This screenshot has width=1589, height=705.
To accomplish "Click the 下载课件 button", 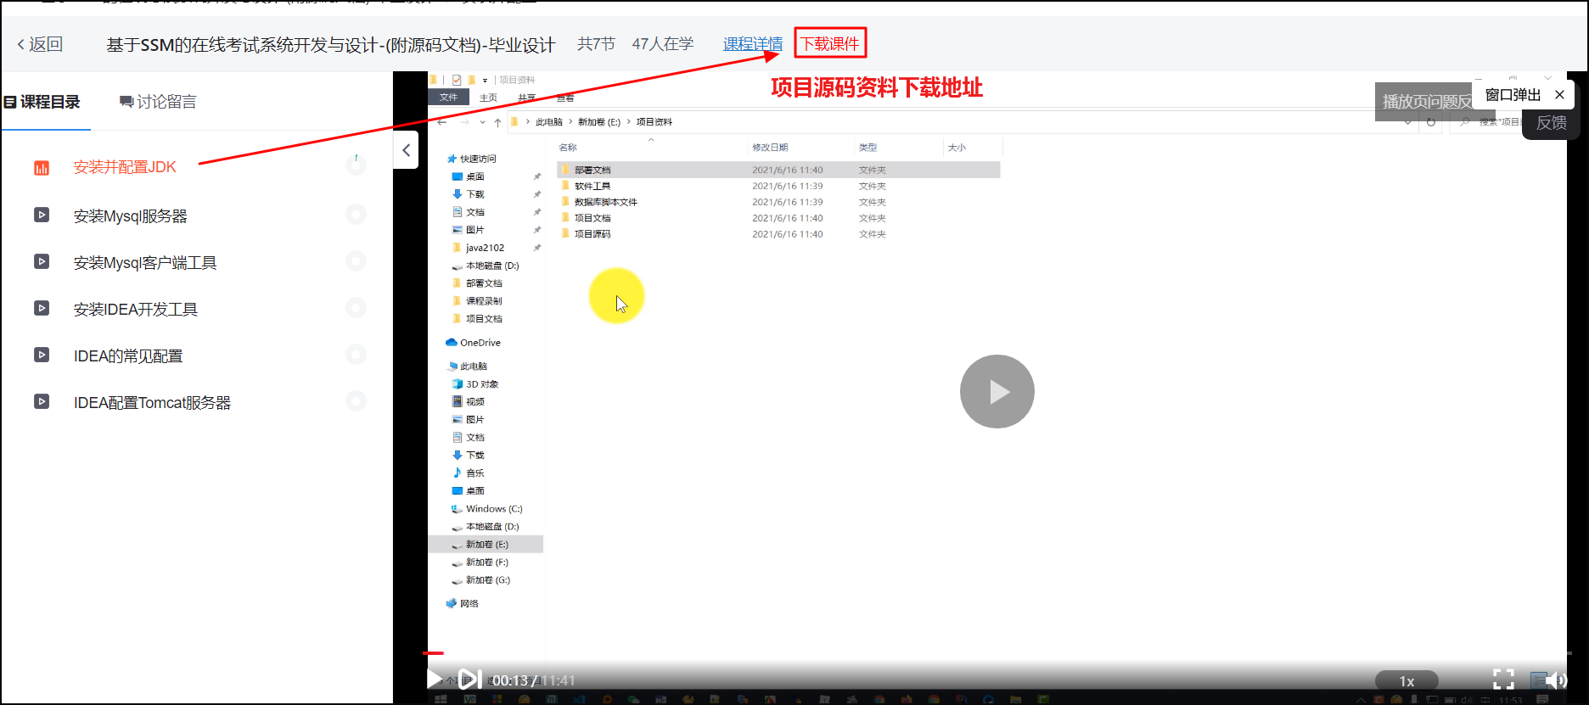I will point(830,43).
